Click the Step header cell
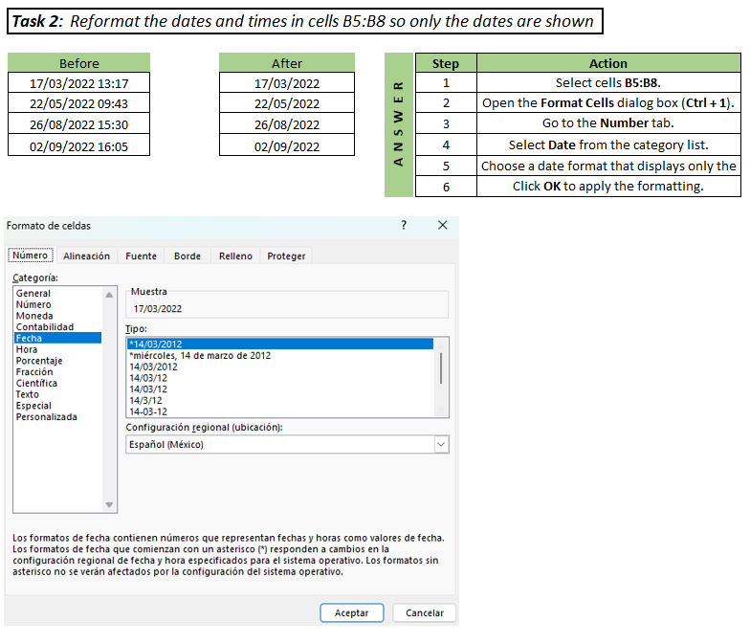The height and width of the screenshot is (644, 750). pyautogui.click(x=446, y=63)
